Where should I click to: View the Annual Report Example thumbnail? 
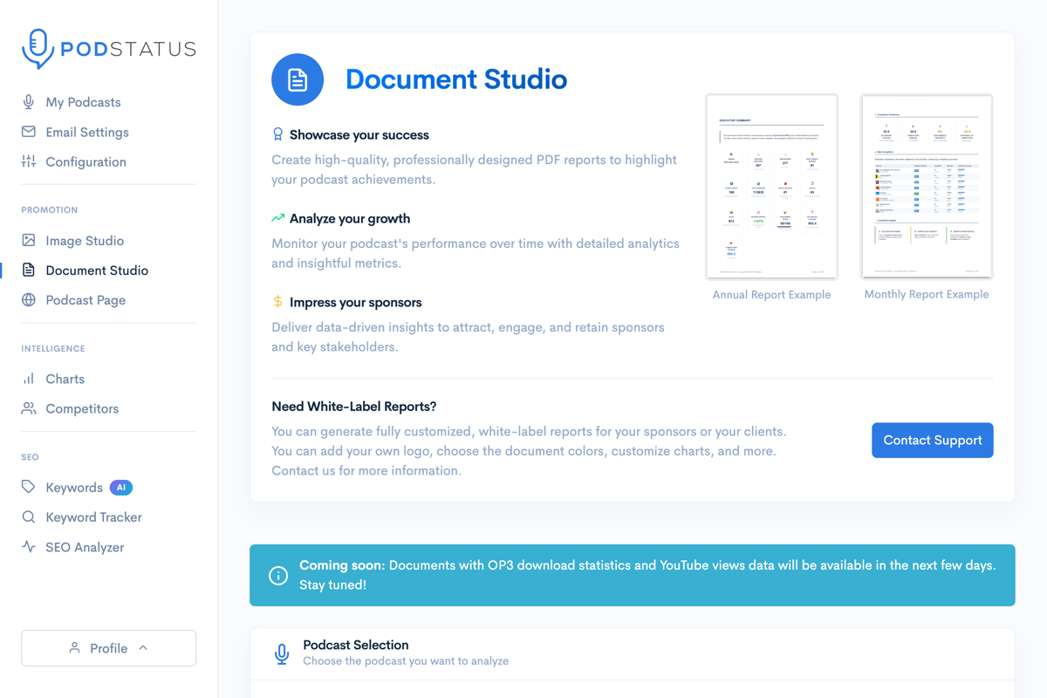[771, 187]
